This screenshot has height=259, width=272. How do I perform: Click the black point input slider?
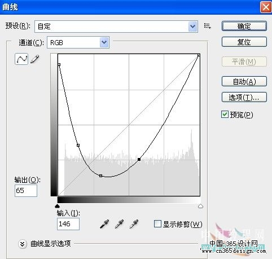[58, 206]
